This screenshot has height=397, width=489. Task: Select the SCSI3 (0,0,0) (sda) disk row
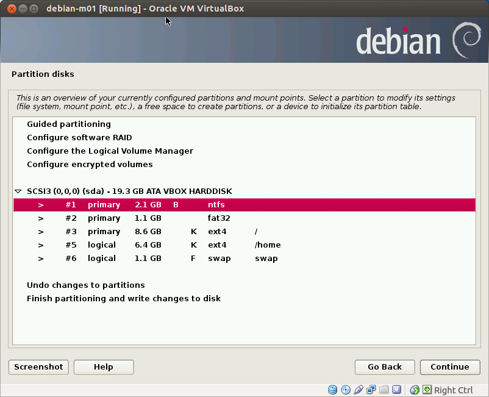[244, 191]
